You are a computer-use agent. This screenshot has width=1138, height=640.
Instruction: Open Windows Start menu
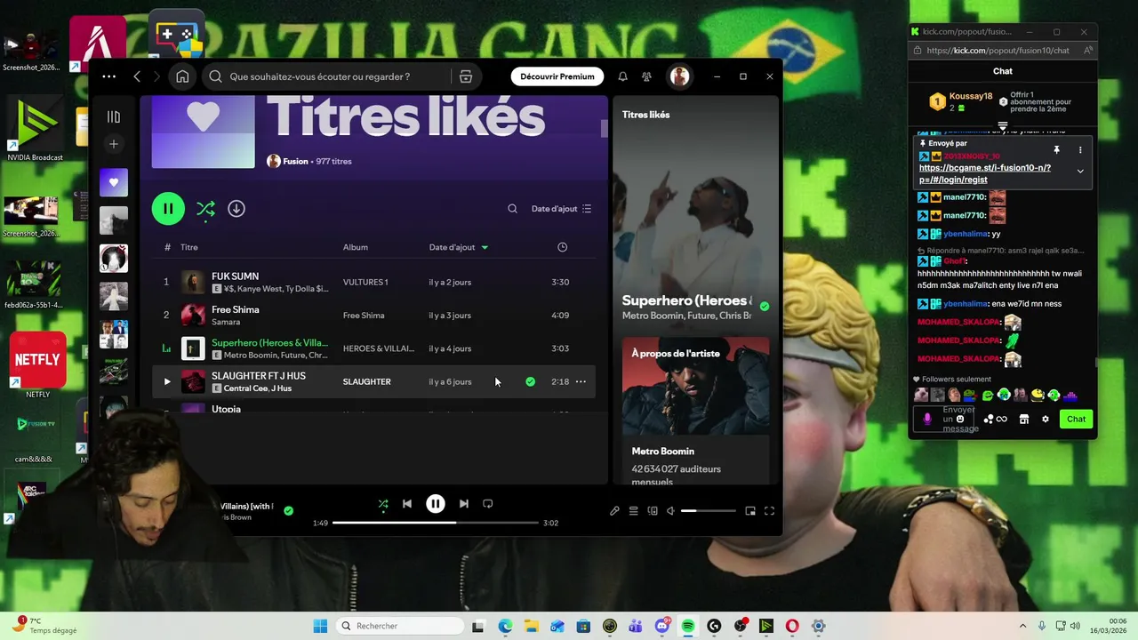coord(320,626)
